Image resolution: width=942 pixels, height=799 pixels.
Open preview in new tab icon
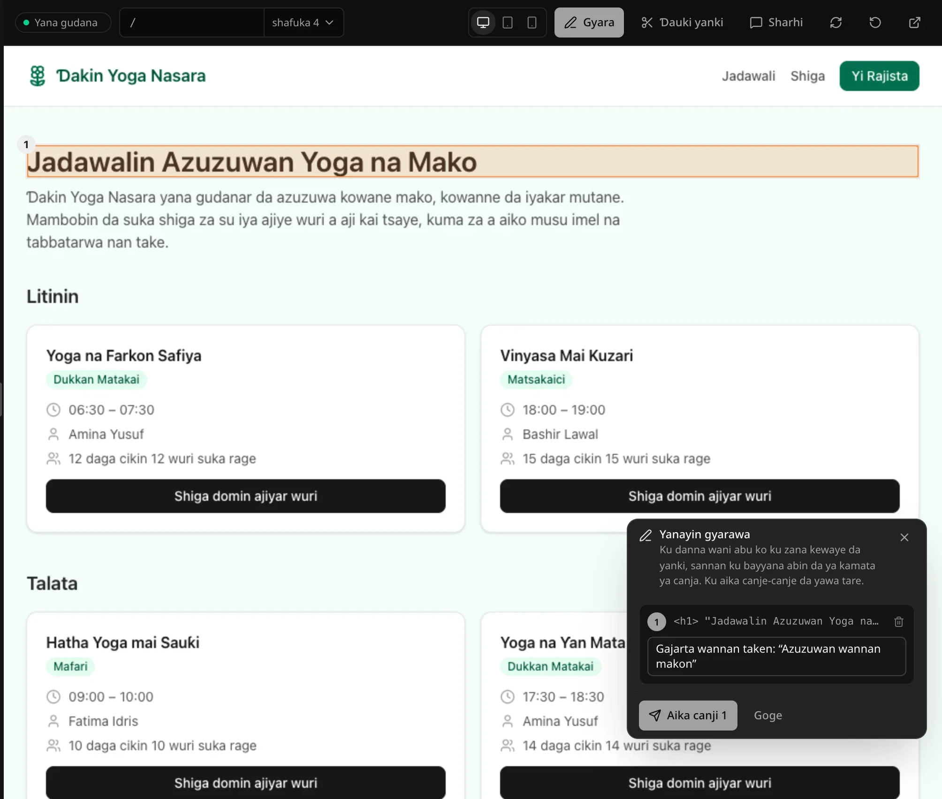click(914, 23)
